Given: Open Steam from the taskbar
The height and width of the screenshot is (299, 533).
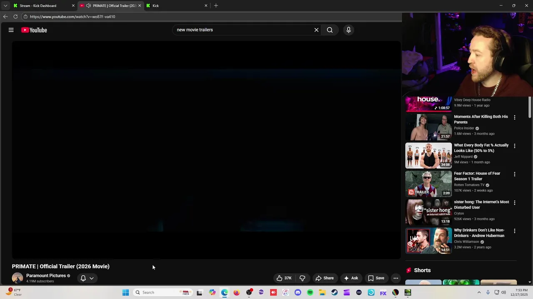Looking at the screenshot, I should pos(334,292).
